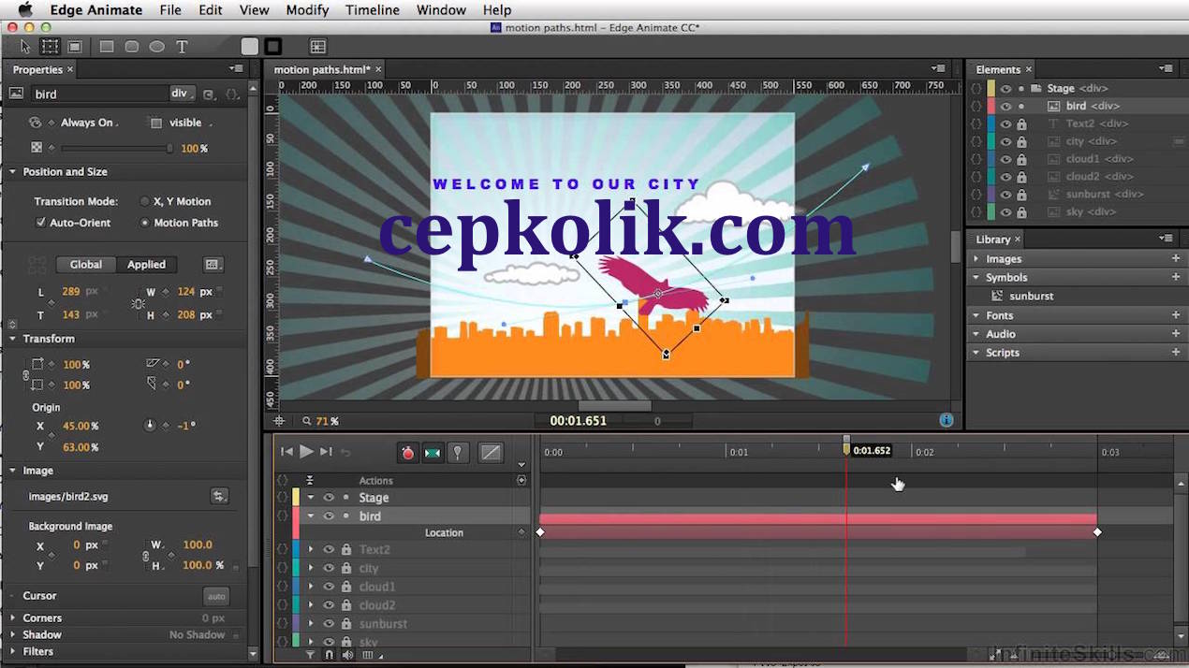This screenshot has width=1189, height=668.
Task: Toggle Auto-Transition mode in timeline
Action: (432, 453)
